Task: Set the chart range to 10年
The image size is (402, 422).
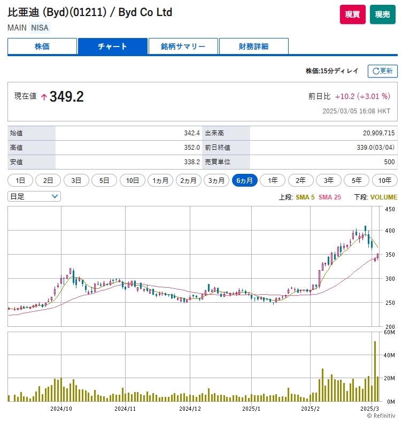Action: pos(385,180)
